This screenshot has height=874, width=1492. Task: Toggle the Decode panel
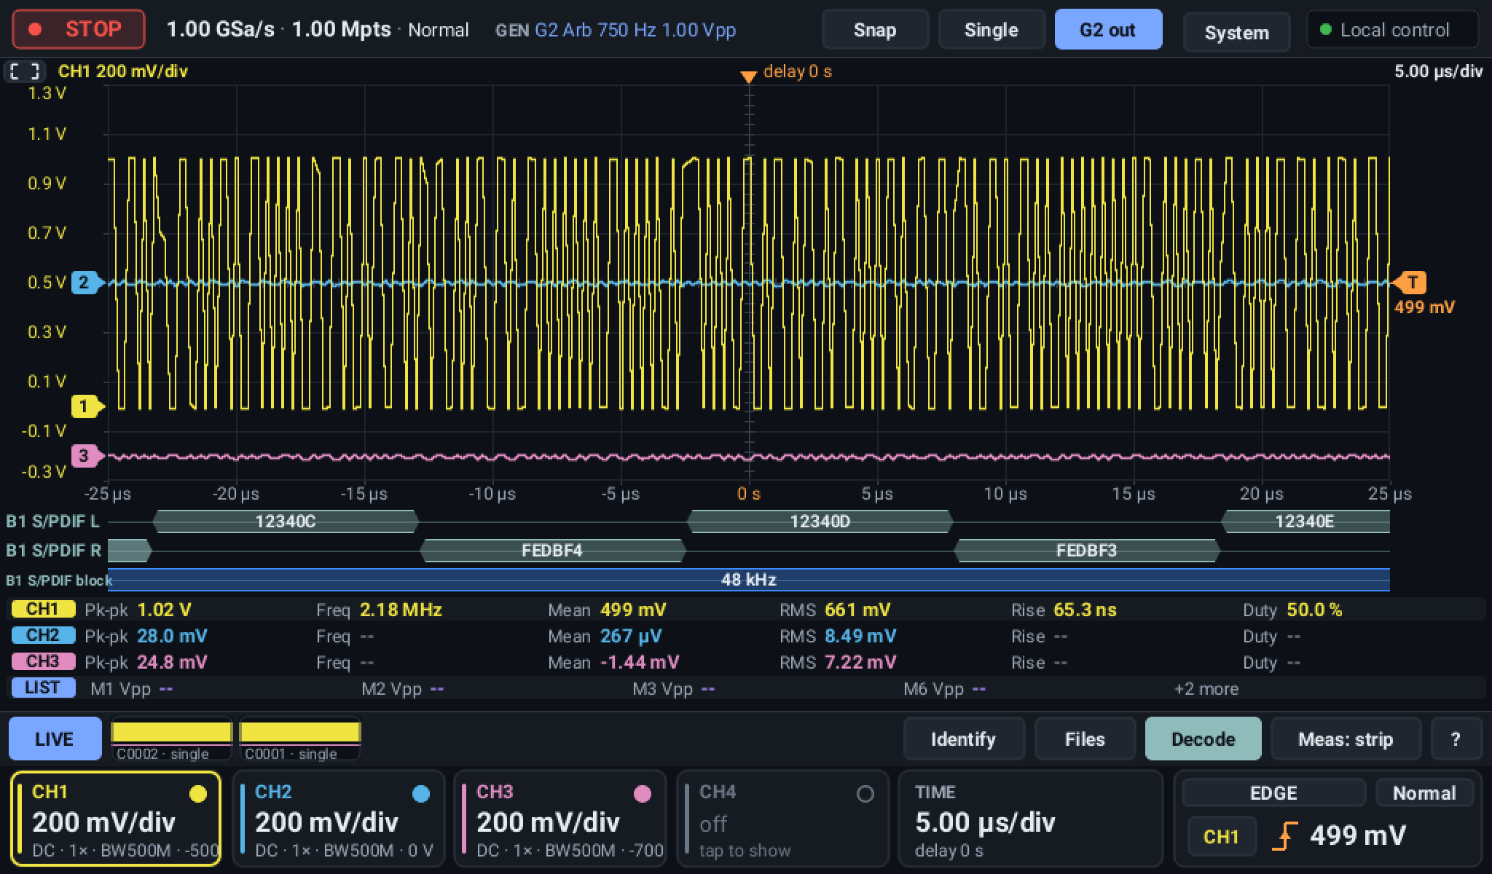point(1203,739)
